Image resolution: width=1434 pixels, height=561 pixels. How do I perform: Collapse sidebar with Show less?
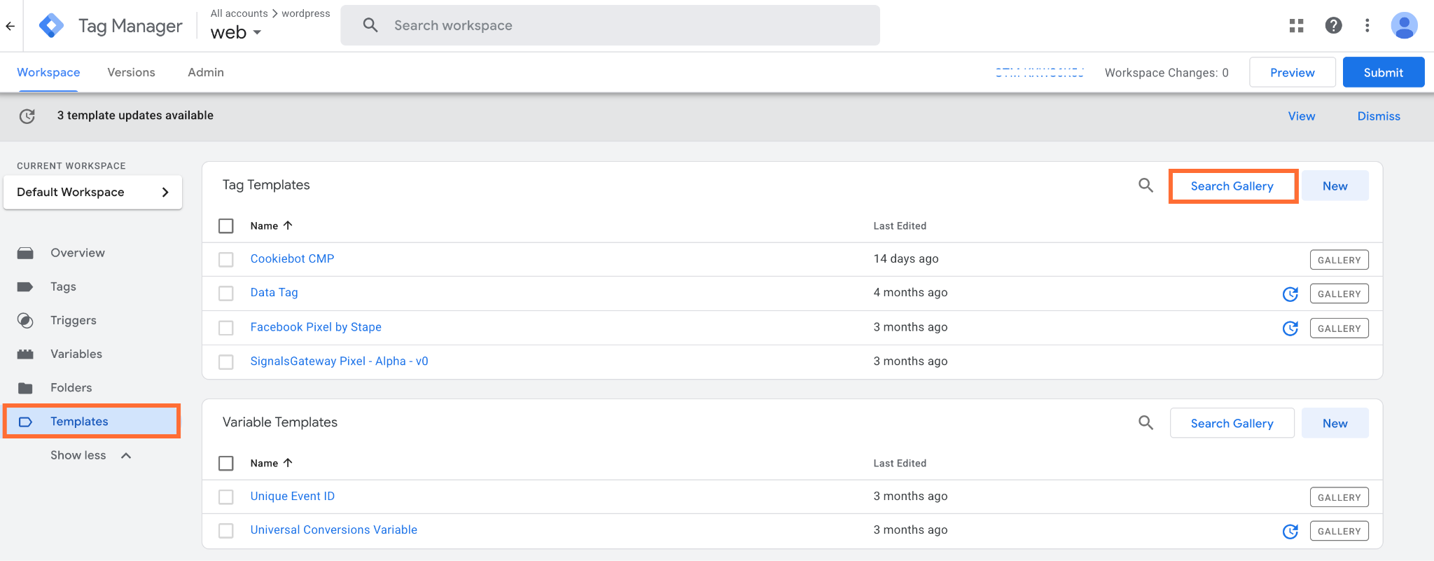point(91,455)
